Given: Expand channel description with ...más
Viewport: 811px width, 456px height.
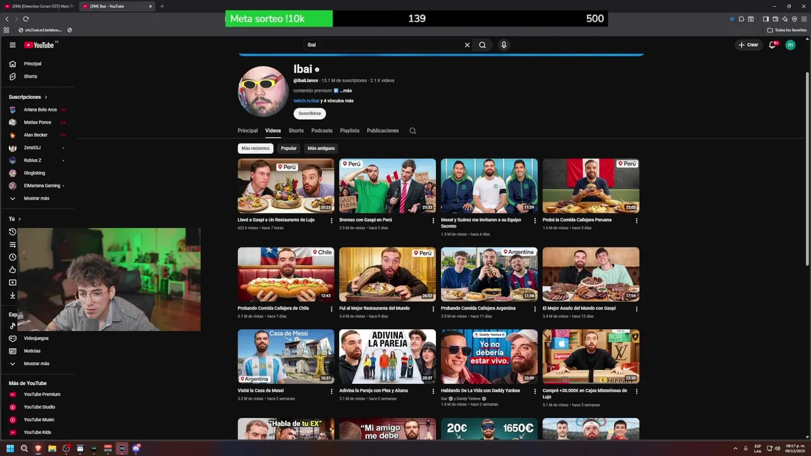Looking at the screenshot, I should pyautogui.click(x=346, y=91).
